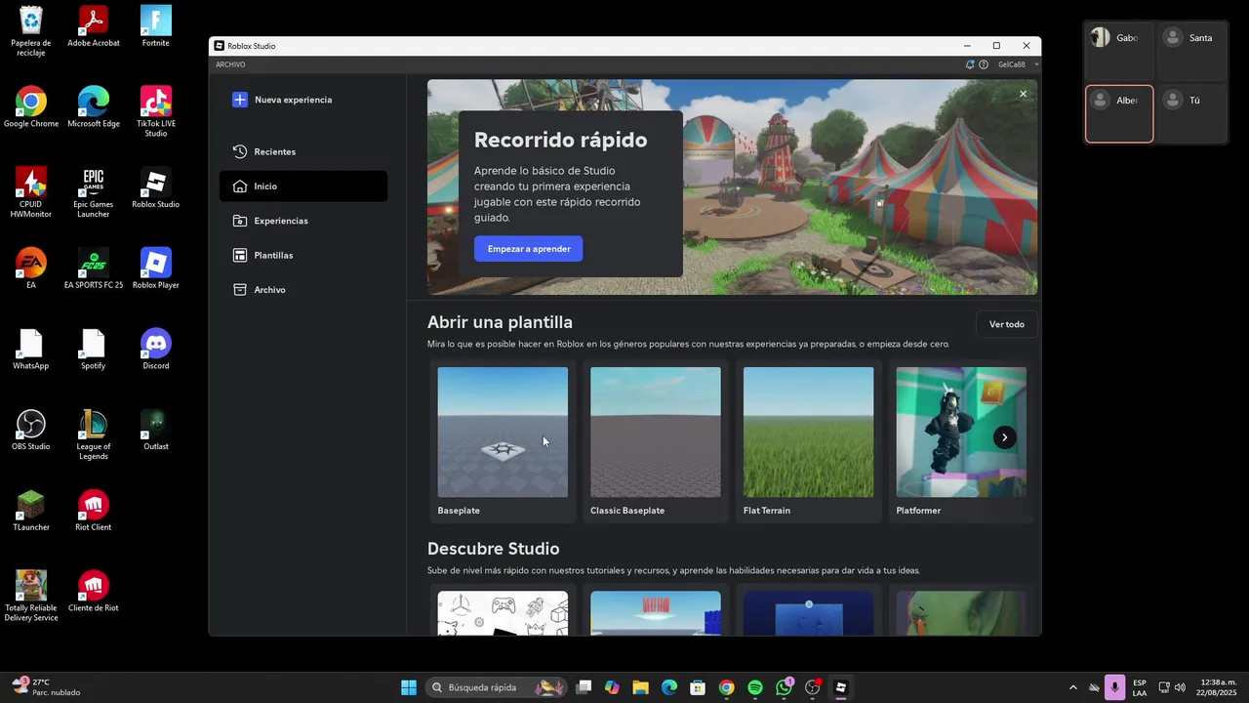
Task: Show next templates with the arrow
Action: pyautogui.click(x=1004, y=437)
